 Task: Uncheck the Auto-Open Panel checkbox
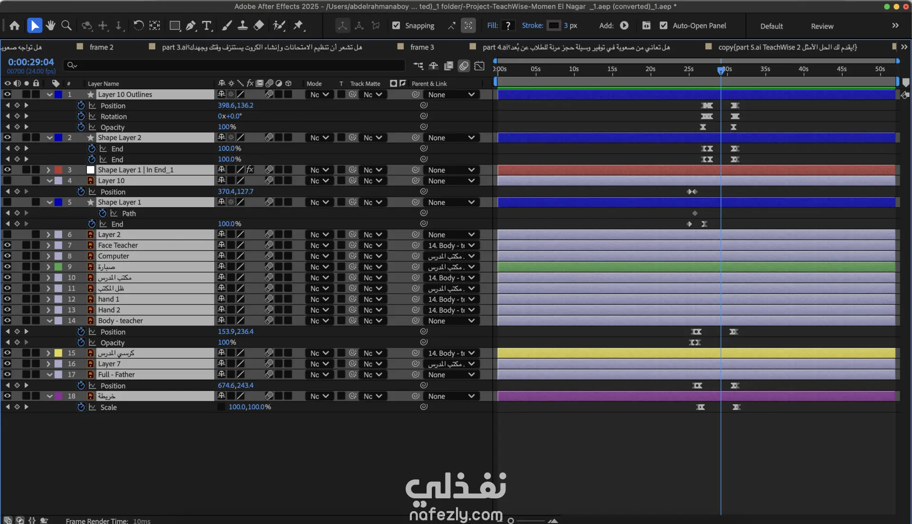click(664, 26)
